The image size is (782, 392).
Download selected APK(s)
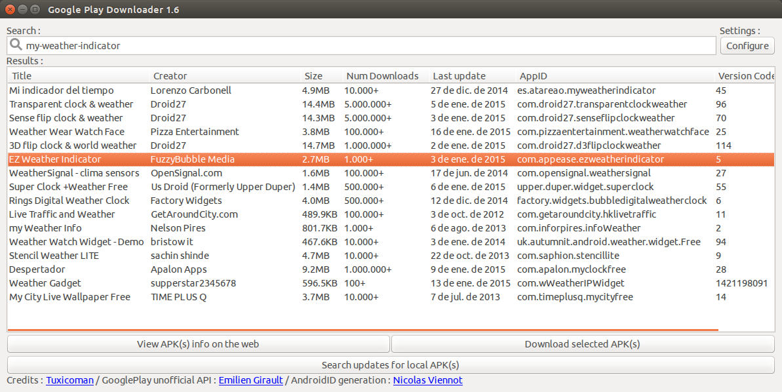click(x=583, y=344)
